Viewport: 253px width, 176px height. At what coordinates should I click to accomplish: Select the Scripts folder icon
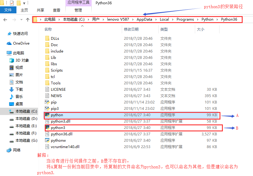tap(47, 70)
